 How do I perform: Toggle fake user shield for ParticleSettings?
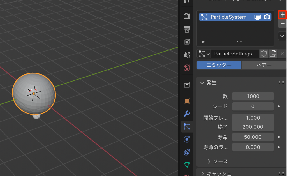263,54
